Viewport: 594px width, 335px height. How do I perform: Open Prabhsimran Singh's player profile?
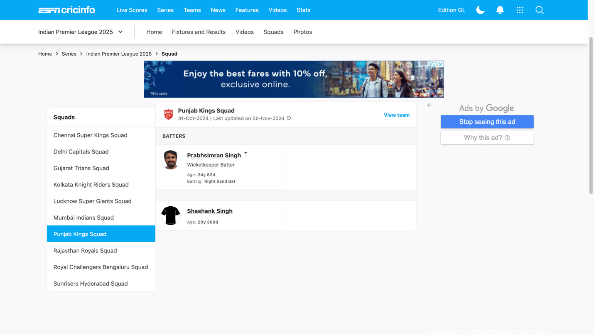point(214,155)
